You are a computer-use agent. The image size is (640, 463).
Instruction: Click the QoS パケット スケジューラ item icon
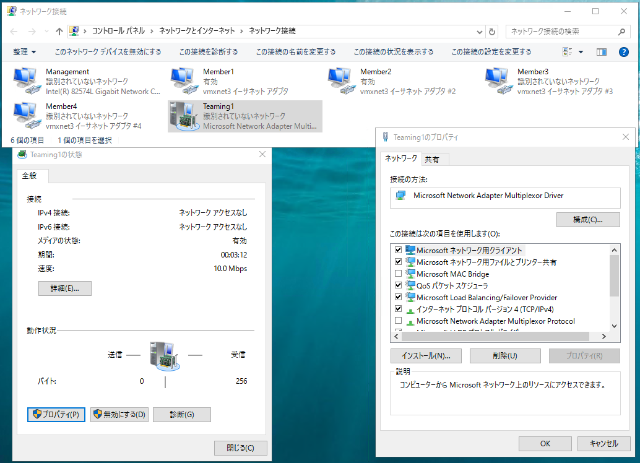coord(410,285)
